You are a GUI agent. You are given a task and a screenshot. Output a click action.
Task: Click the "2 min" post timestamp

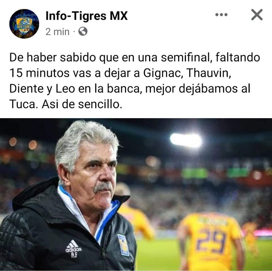click(x=57, y=32)
